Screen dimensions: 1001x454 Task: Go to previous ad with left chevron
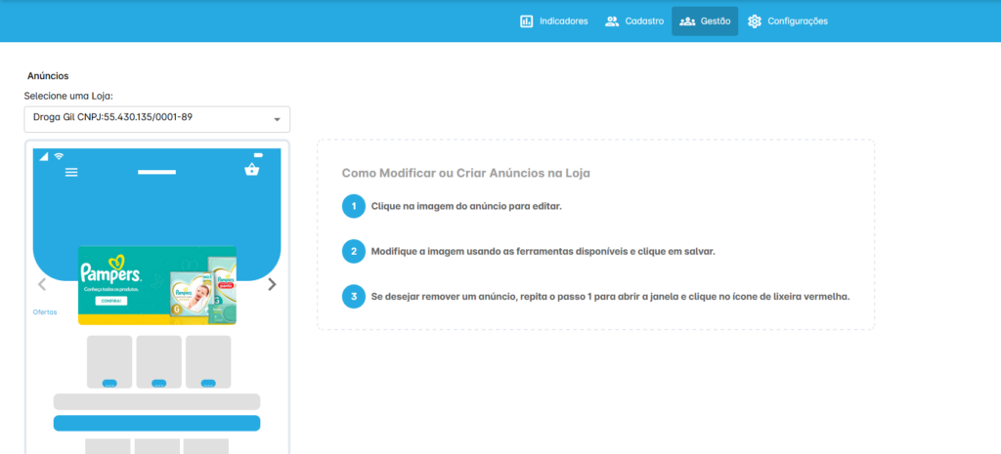point(42,285)
